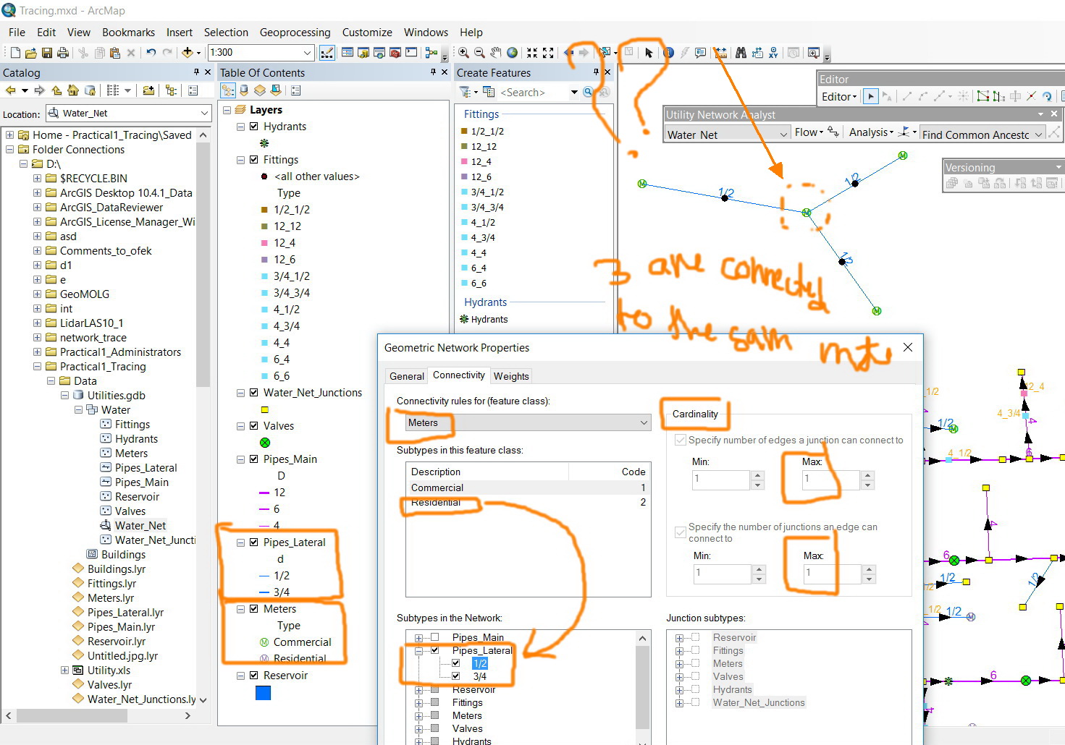Select the Identify tool

[x=668, y=53]
